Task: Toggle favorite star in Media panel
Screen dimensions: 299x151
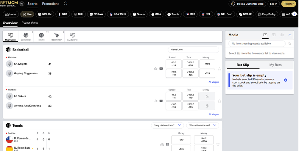Action: coord(290,44)
